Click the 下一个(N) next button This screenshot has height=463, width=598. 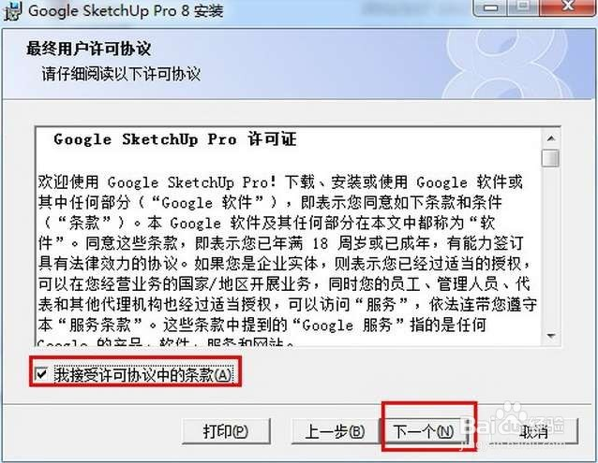(424, 431)
